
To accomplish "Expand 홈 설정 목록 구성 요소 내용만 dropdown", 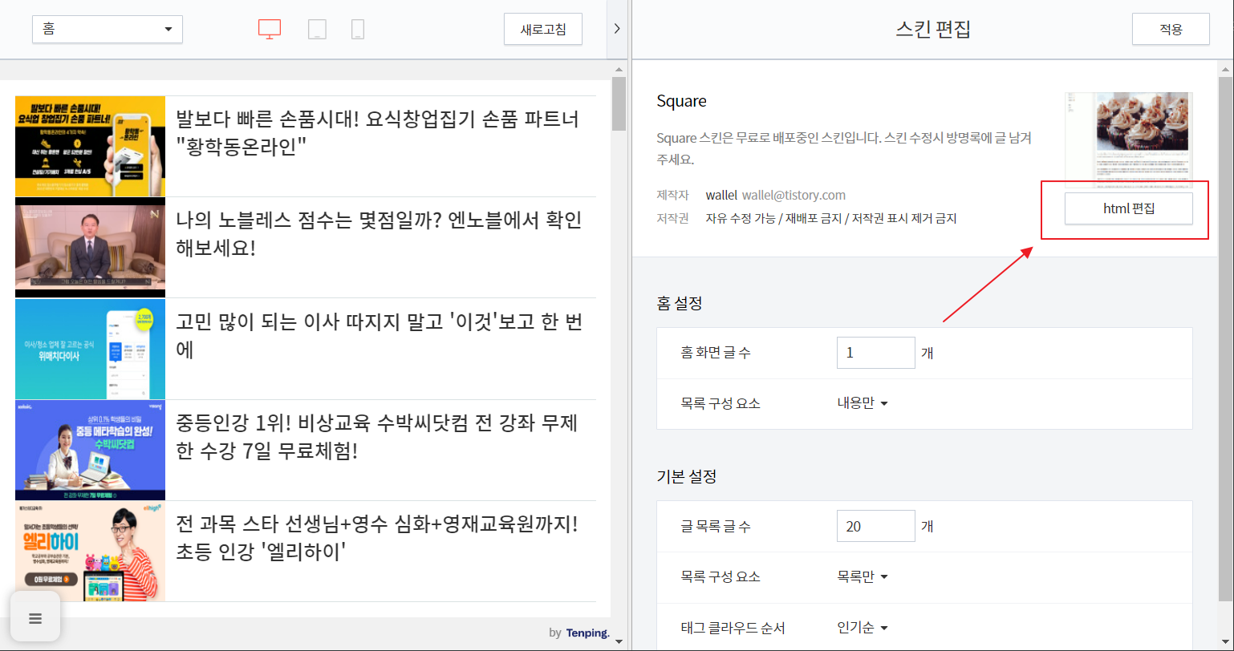I will (x=863, y=403).
